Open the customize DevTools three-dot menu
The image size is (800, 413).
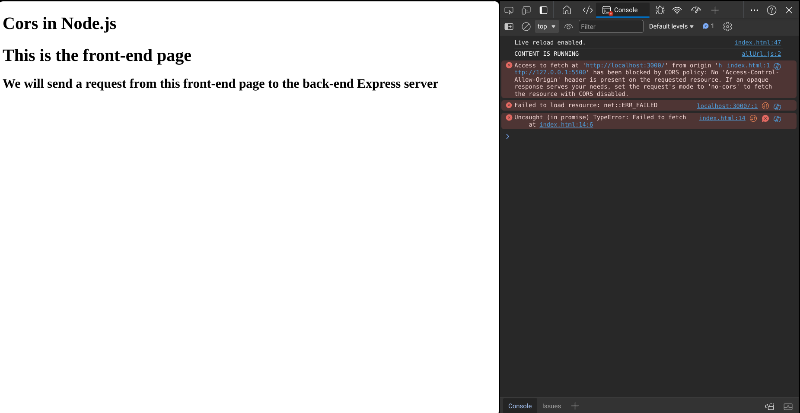pos(754,10)
